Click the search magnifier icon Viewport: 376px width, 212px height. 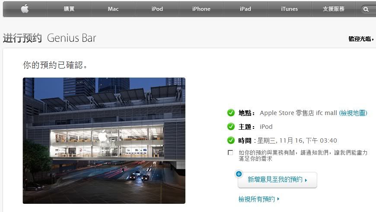pyautogui.click(x=366, y=9)
